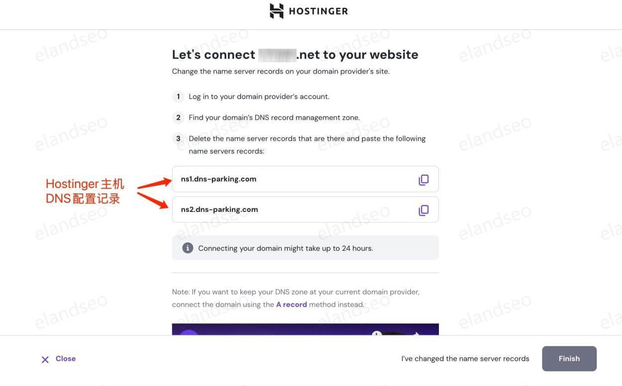622x386 pixels.
Task: Click the step 2 number badge
Action: click(178, 118)
